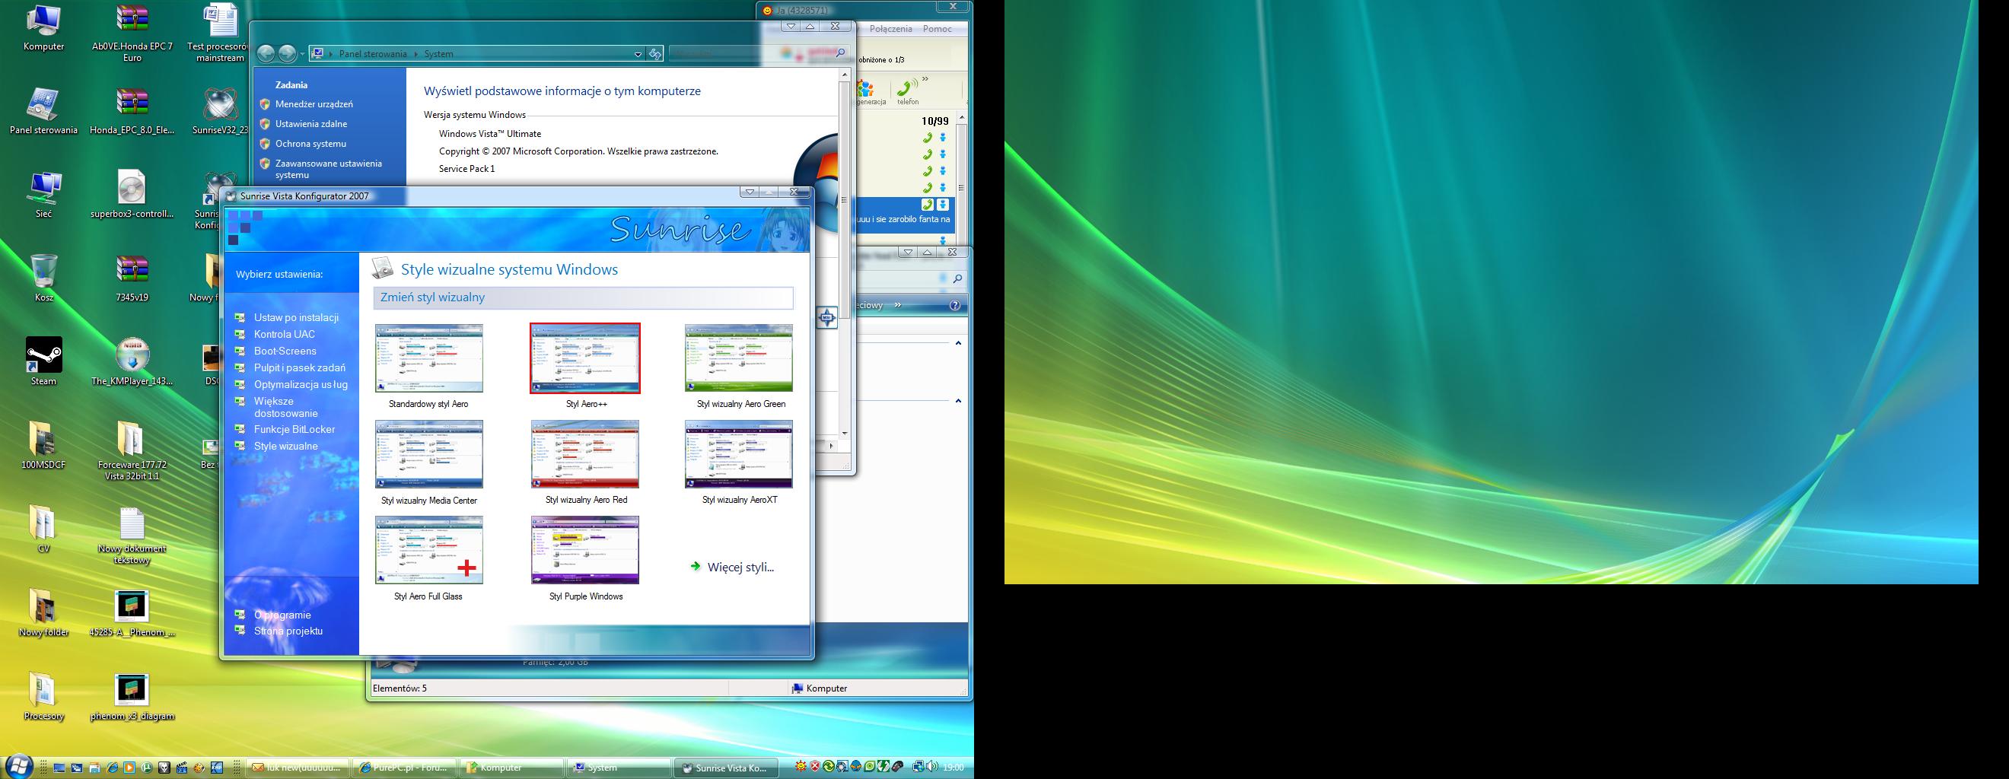The height and width of the screenshot is (779, 2009).
Task: Select Funkcje BitLocker in Sunrise sidebar
Action: tap(294, 429)
